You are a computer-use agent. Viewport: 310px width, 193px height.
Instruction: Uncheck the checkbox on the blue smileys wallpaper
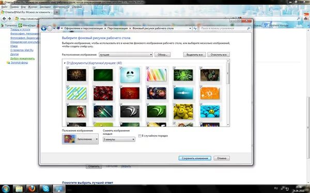pos(201,104)
